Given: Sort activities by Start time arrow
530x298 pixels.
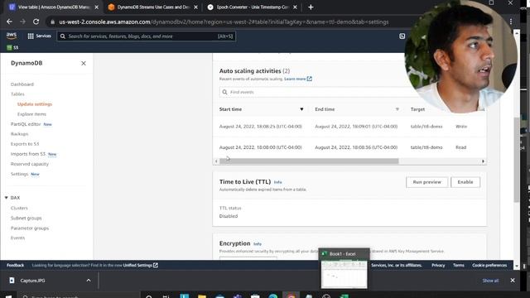Looking at the screenshot, I should (x=301, y=109).
